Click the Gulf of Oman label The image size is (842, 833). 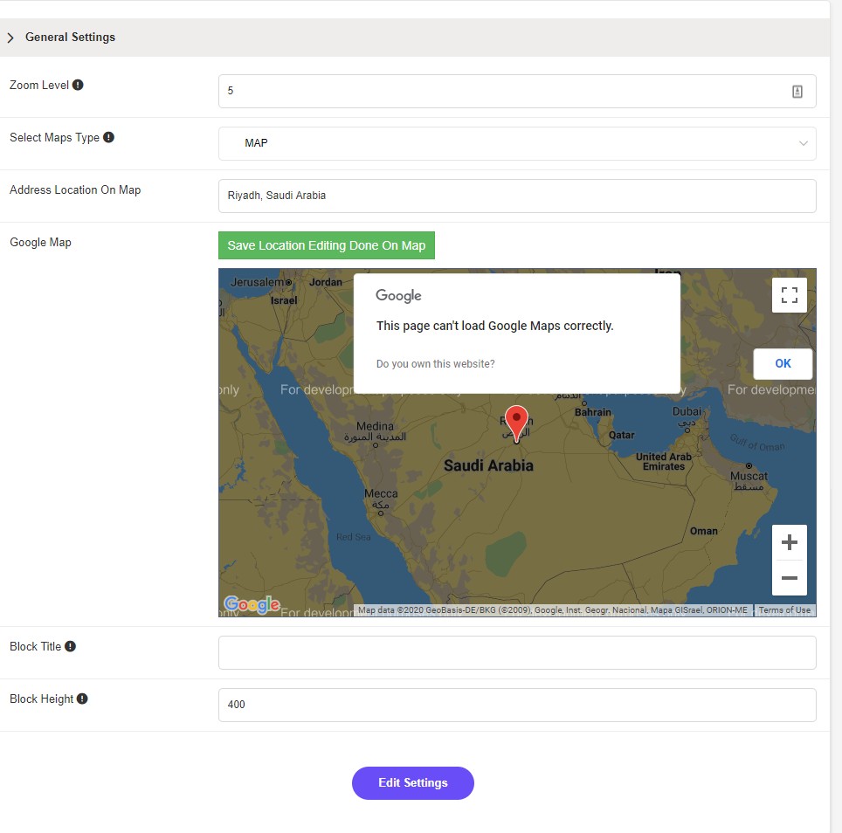point(757,443)
